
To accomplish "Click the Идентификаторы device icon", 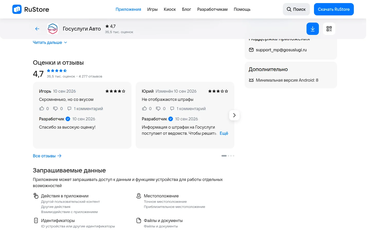I will 36,220.
